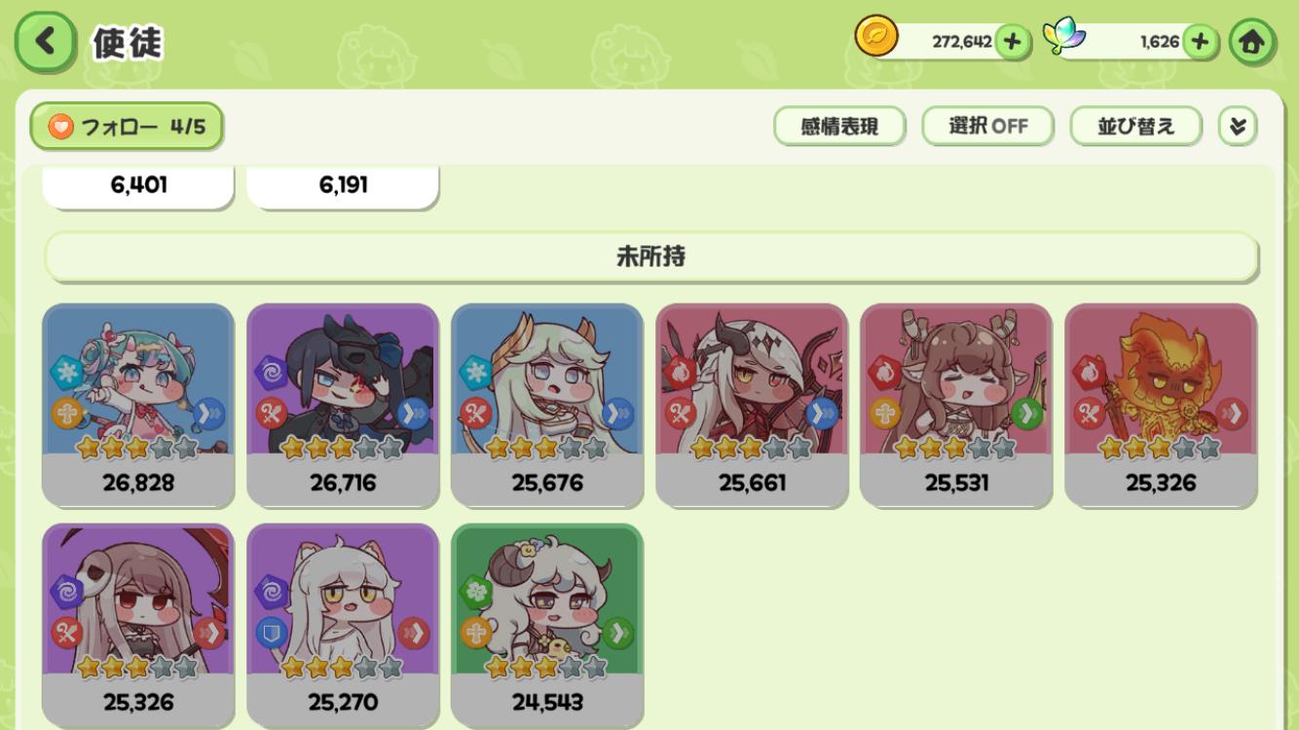The image size is (1299, 730).
Task: Return to home via house icon
Action: coord(1251,42)
